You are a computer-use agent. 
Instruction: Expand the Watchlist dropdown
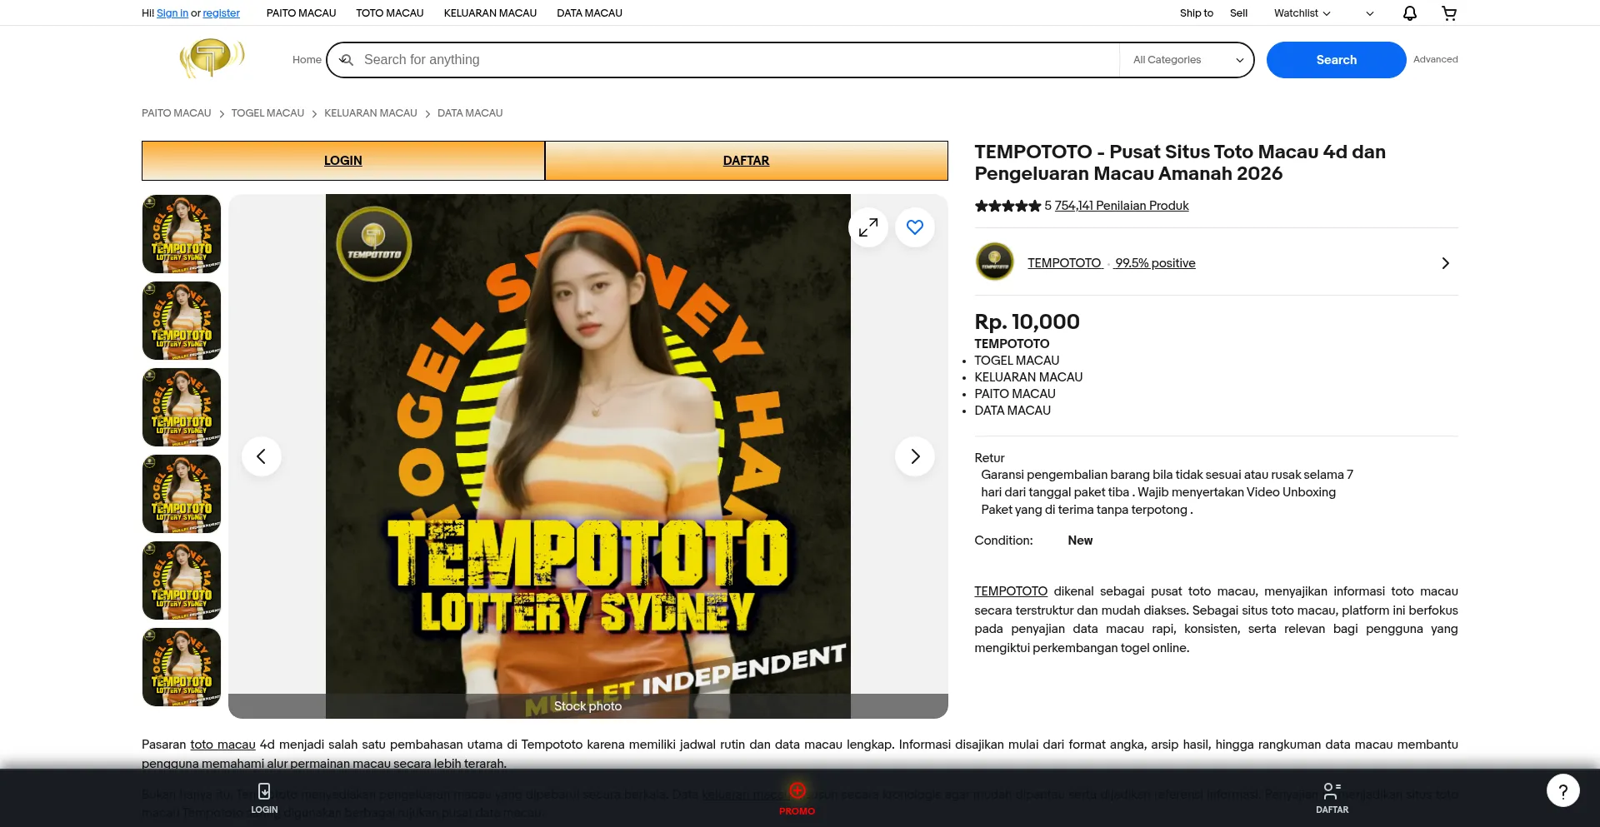point(1302,13)
